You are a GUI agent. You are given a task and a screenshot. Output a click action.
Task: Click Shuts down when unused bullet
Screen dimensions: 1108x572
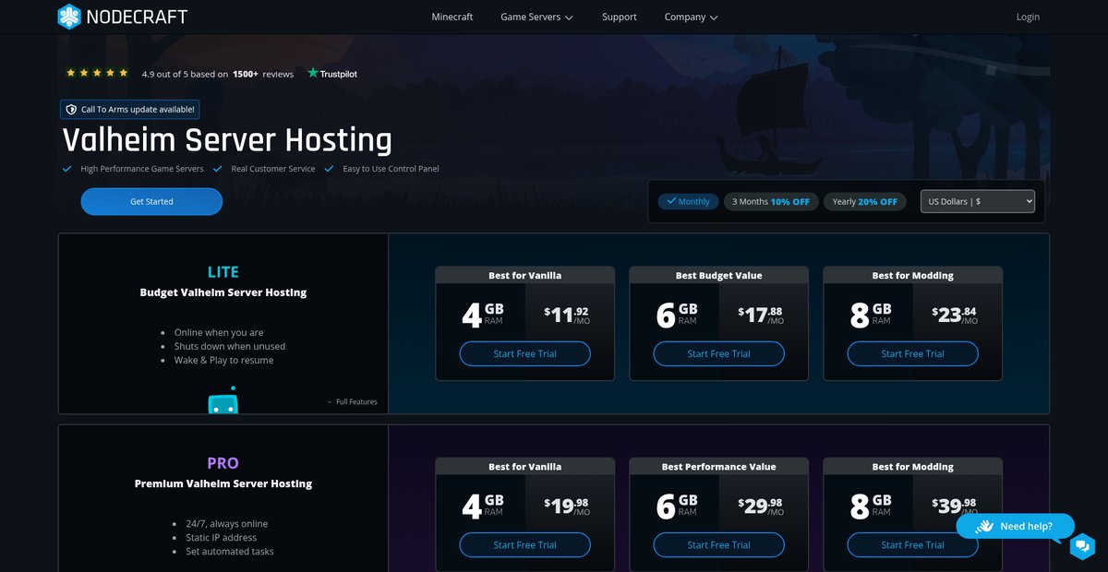(x=230, y=346)
